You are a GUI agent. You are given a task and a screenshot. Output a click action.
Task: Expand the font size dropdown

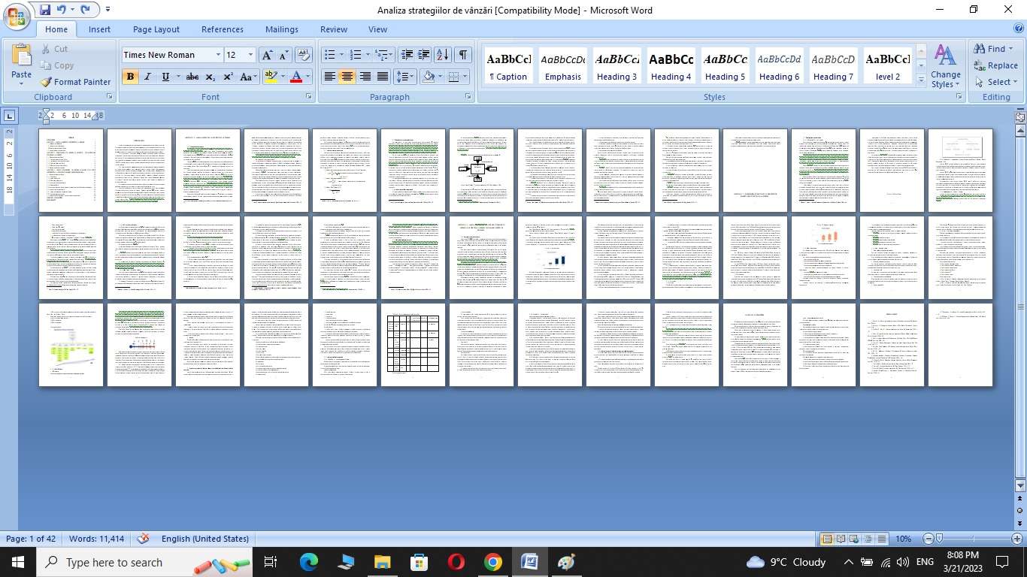(x=250, y=55)
